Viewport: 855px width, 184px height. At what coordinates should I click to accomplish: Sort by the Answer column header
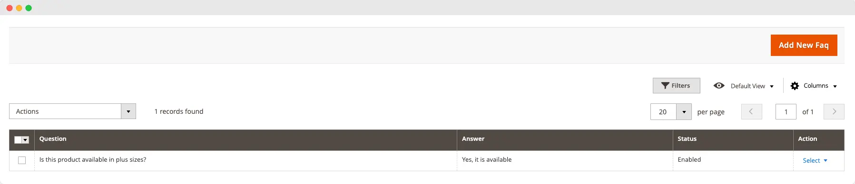pos(473,139)
